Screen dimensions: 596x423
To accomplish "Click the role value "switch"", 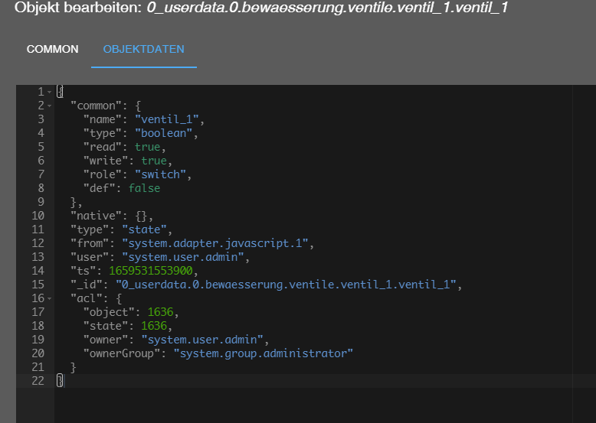I will (x=160, y=174).
